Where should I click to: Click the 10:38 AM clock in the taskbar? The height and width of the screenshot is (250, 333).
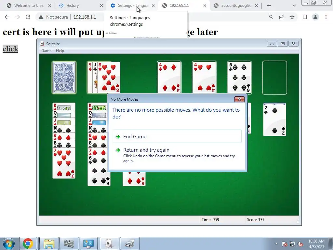316,241
